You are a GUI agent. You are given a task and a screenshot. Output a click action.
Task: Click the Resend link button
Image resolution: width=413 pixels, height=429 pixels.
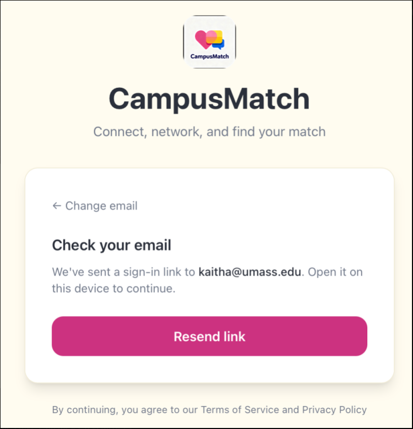(x=209, y=336)
